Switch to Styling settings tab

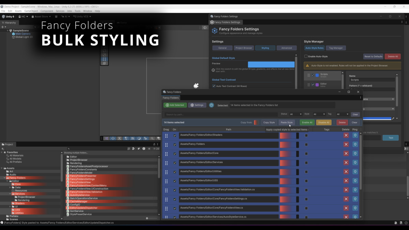tap(265, 48)
